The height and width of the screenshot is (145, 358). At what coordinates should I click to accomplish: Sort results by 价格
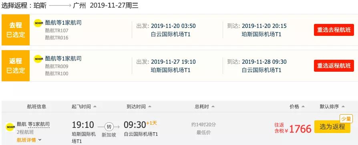297,106
